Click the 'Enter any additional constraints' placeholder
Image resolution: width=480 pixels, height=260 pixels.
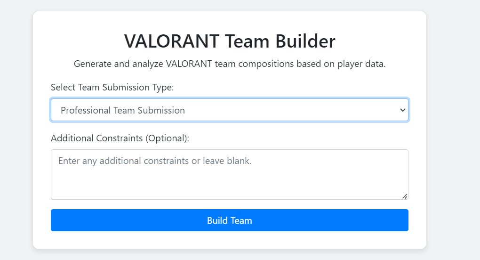tap(155, 161)
